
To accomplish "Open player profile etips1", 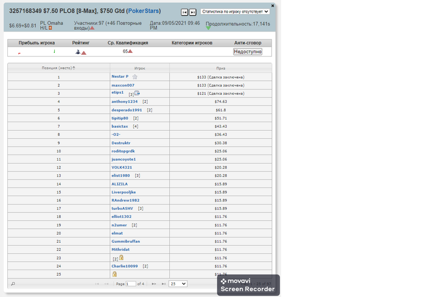I will click(x=117, y=93).
